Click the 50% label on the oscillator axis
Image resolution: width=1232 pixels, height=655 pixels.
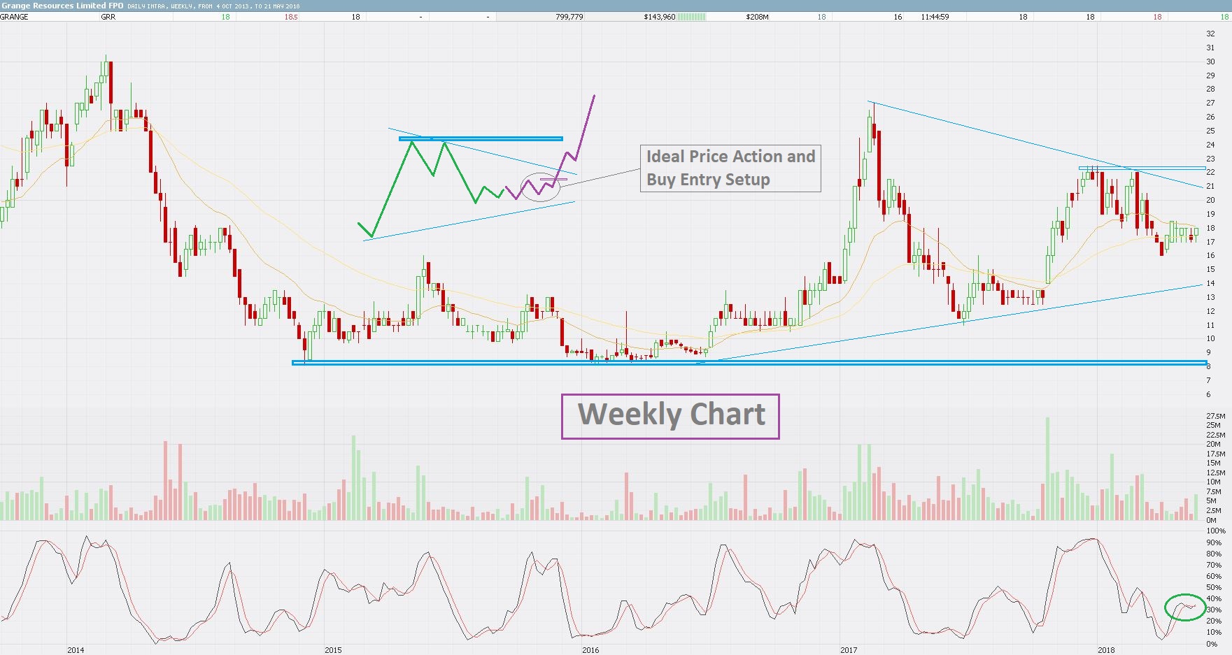pos(1215,587)
